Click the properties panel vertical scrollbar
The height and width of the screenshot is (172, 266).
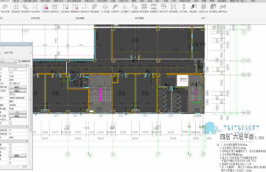point(30,99)
